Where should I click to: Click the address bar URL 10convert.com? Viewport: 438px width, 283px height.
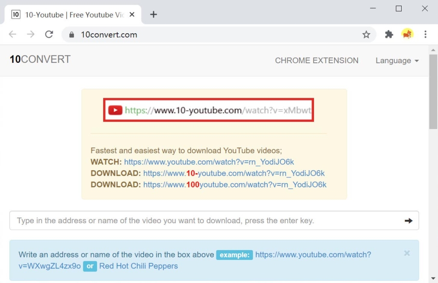click(109, 35)
